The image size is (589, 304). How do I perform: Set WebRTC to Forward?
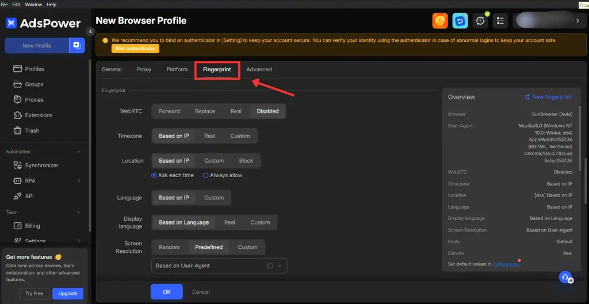pyautogui.click(x=169, y=111)
